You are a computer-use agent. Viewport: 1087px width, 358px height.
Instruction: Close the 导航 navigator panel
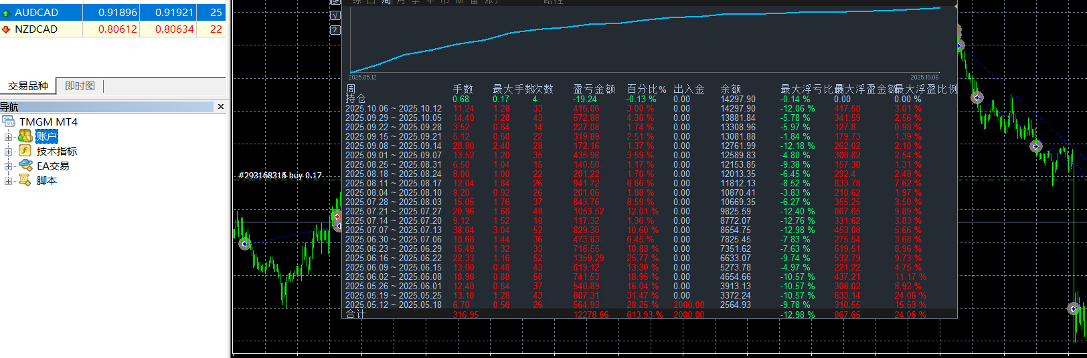coord(221,107)
